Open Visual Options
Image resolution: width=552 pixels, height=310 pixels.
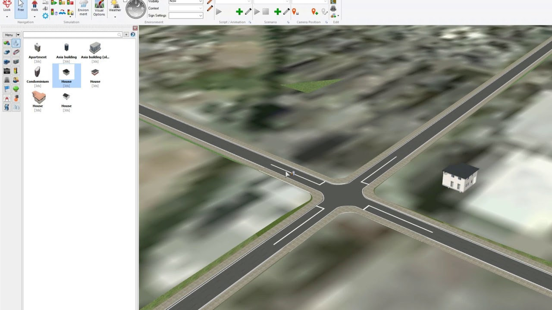[x=99, y=9]
